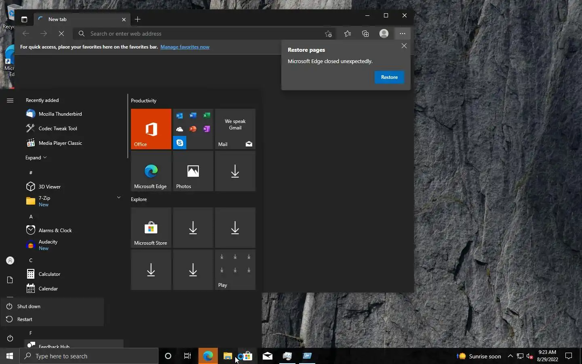This screenshot has height=364, width=582.
Task: Open the network icon in system tray
Action: (x=520, y=356)
